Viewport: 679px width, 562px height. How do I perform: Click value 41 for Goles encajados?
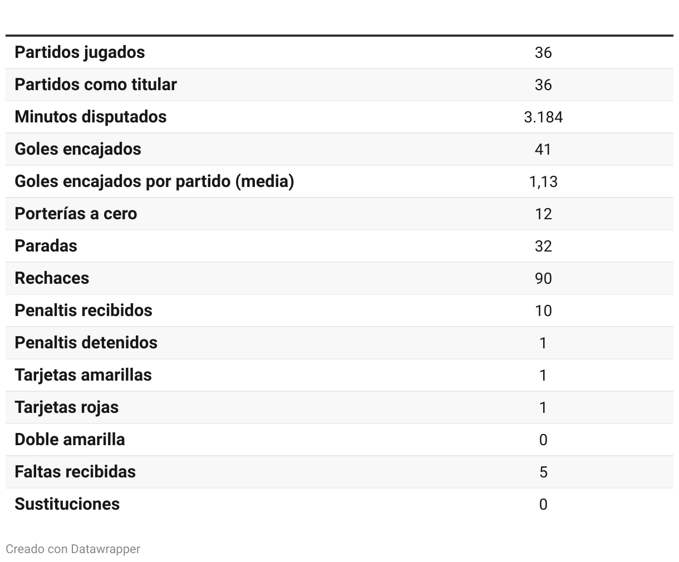click(543, 149)
